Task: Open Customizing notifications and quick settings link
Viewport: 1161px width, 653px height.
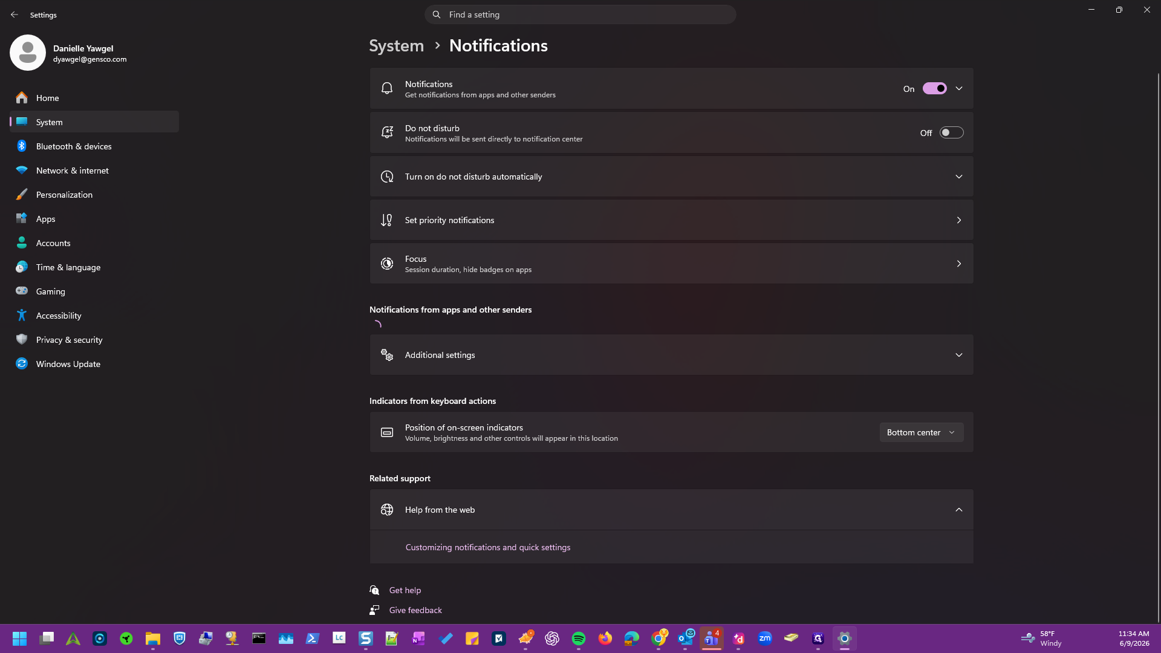Action: 488,547
